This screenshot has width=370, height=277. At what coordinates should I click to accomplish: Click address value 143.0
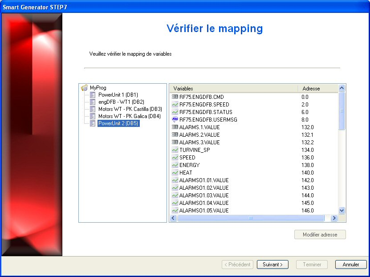point(308,187)
